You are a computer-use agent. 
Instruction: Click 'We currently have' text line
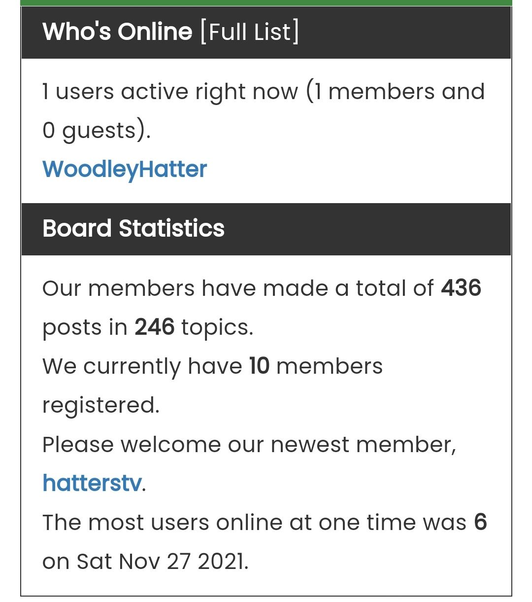click(x=142, y=366)
